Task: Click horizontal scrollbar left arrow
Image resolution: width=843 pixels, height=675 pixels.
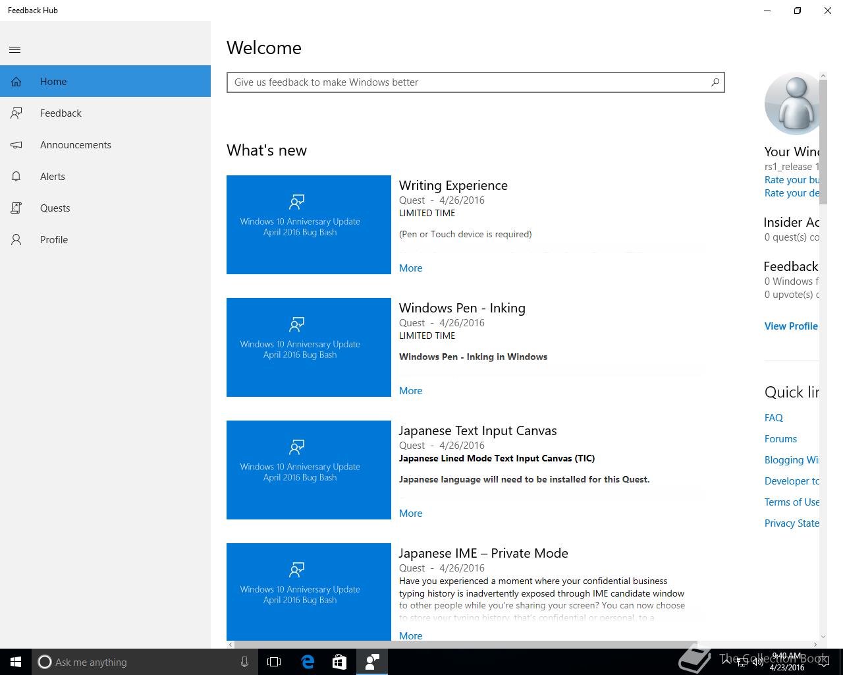Action: pos(229,645)
